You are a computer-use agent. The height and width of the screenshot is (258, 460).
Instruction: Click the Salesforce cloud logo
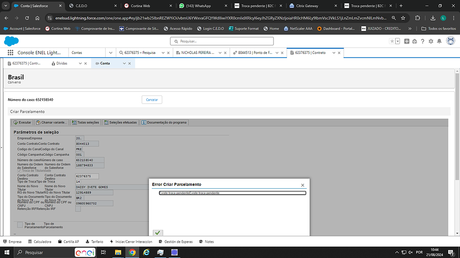point(11,41)
